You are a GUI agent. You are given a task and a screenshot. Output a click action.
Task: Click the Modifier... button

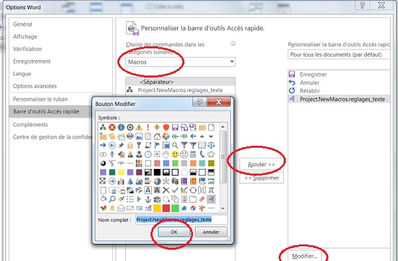click(304, 256)
